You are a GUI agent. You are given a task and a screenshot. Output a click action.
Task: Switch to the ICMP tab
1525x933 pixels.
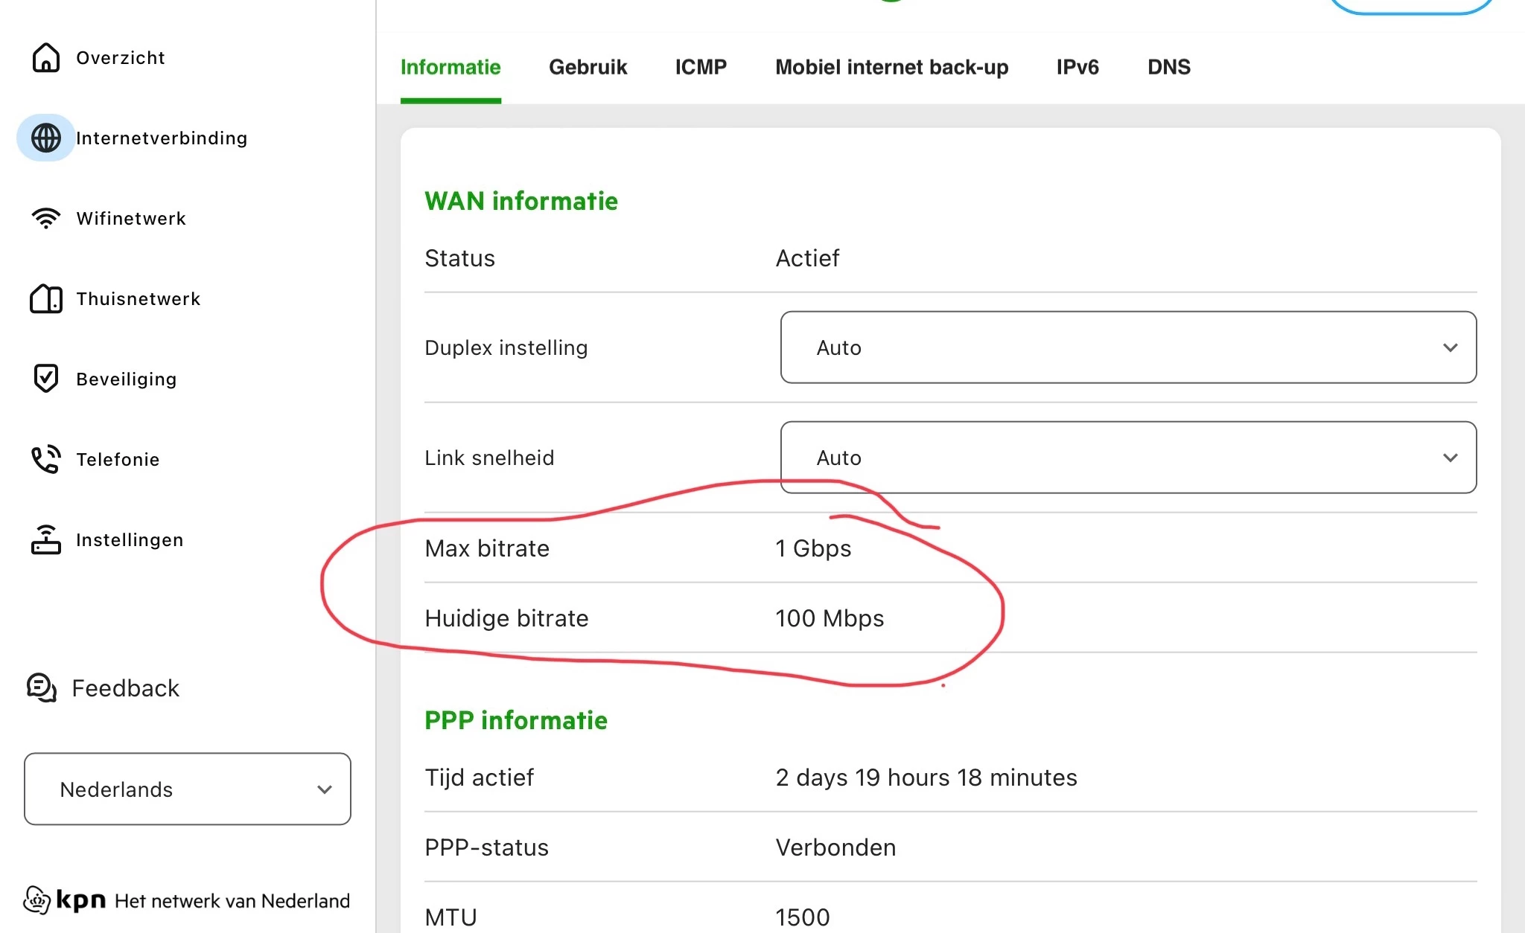[x=701, y=67]
